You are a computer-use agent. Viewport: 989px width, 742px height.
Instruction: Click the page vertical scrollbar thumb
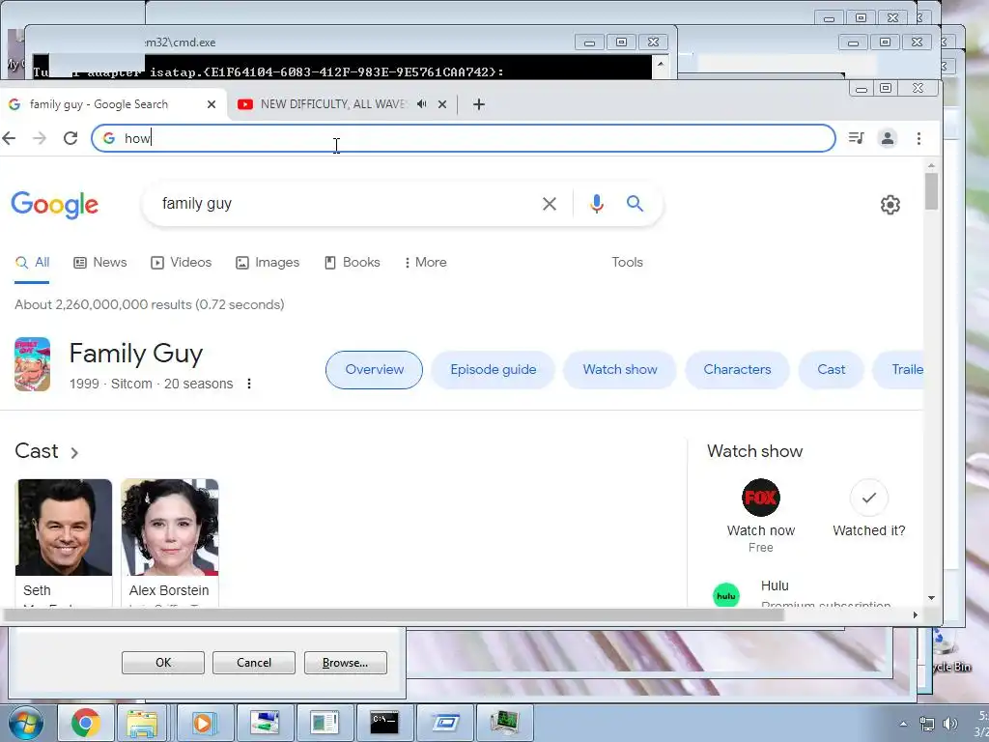click(x=931, y=191)
